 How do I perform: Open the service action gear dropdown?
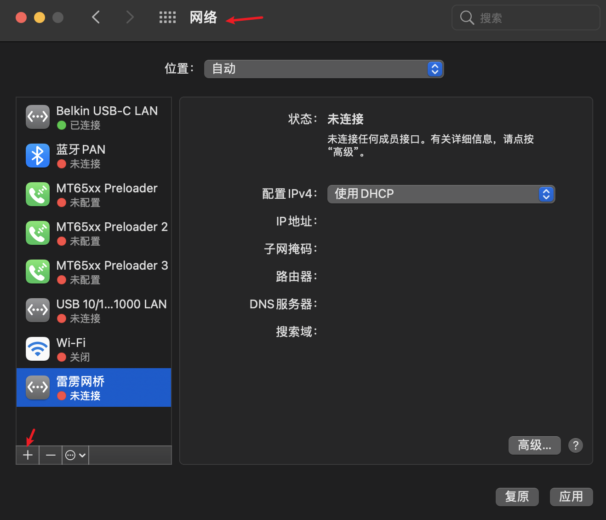pos(74,455)
